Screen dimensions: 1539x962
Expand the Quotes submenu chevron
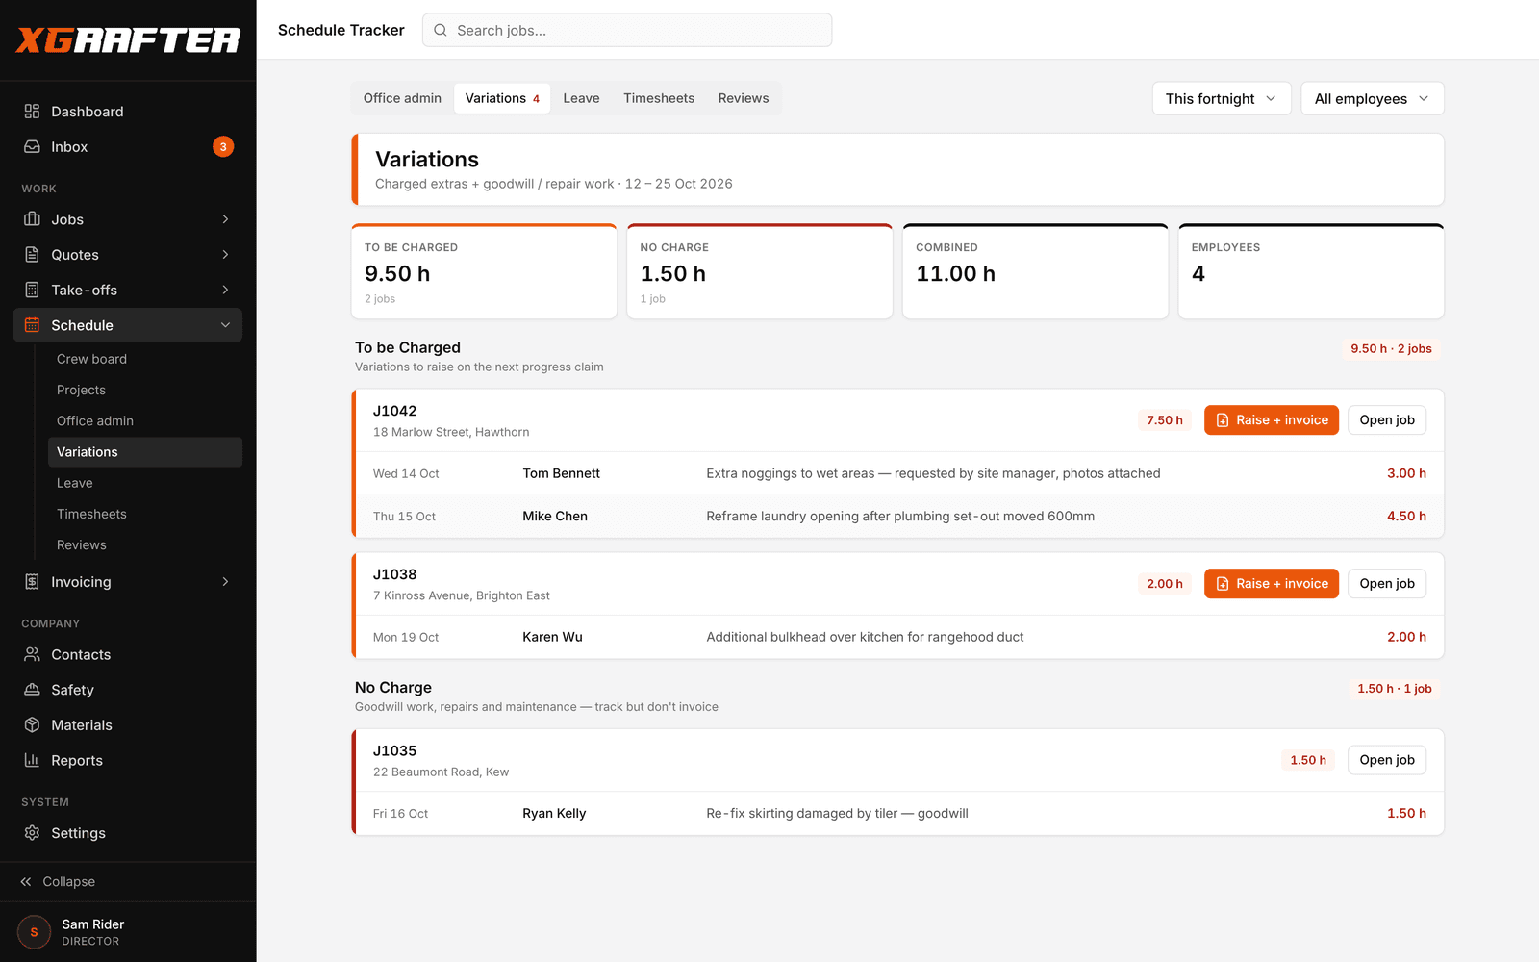pyautogui.click(x=225, y=255)
